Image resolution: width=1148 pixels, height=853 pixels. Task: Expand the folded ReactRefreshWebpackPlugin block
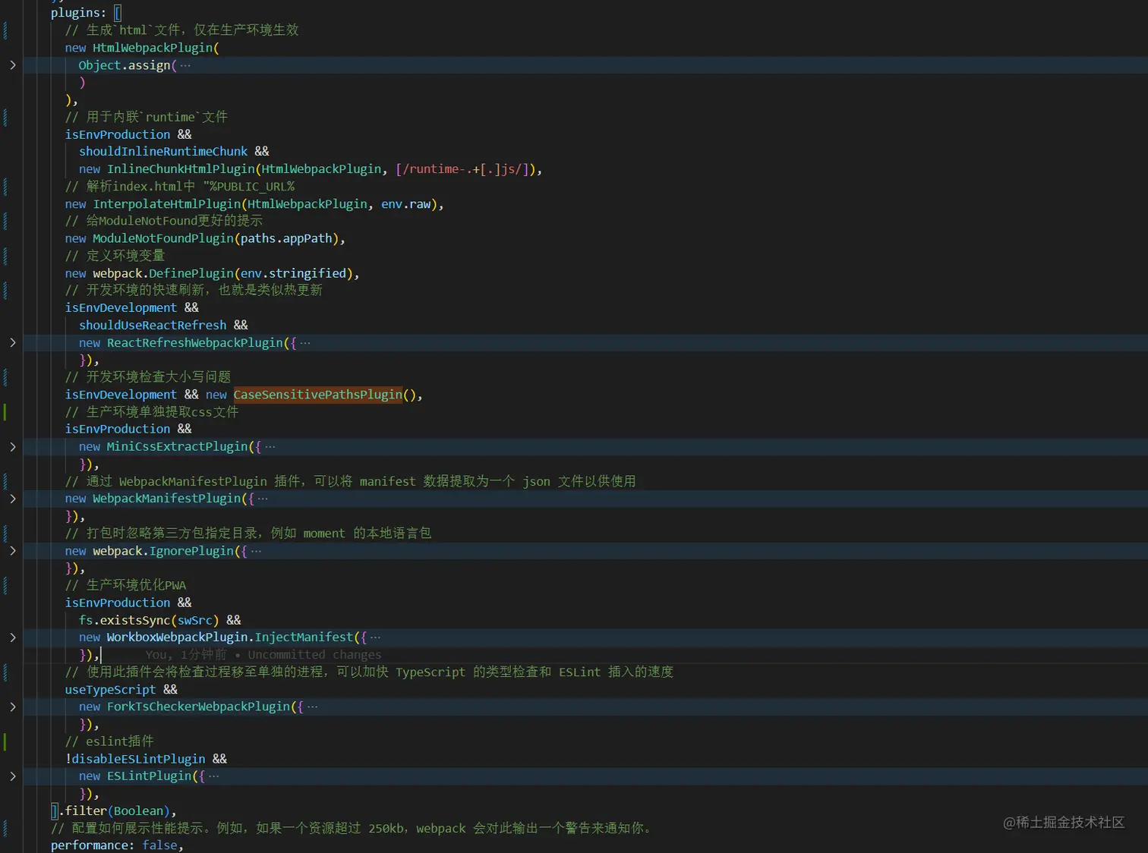click(13, 343)
